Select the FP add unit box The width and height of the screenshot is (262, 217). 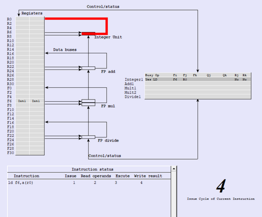coord(89,68)
